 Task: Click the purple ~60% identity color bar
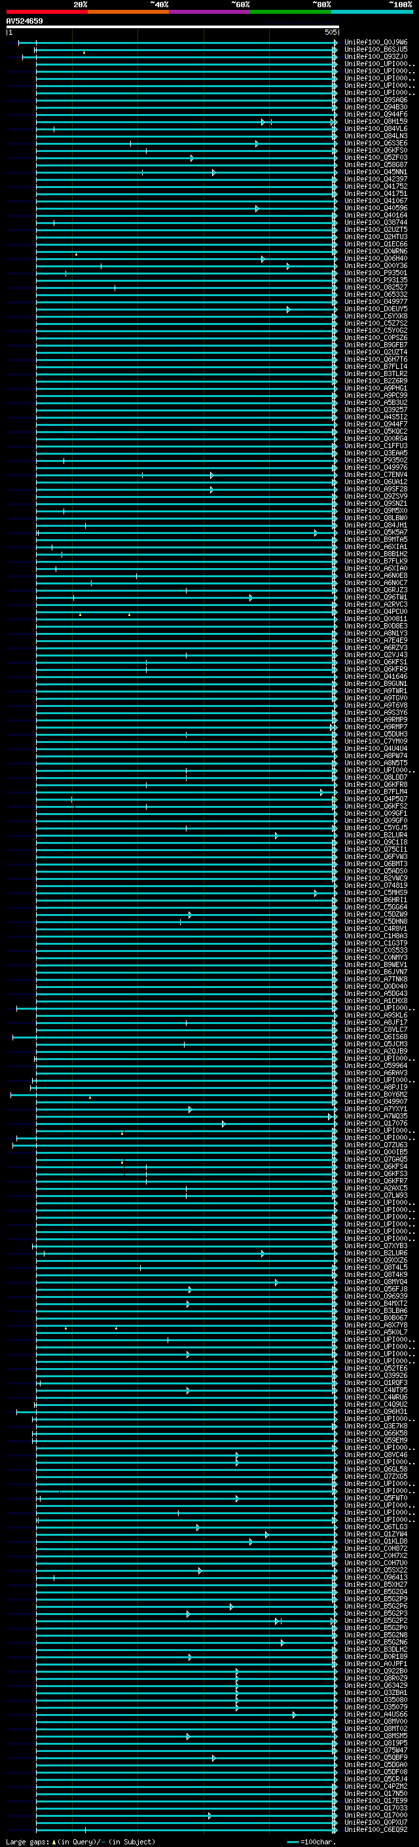[x=209, y=12]
